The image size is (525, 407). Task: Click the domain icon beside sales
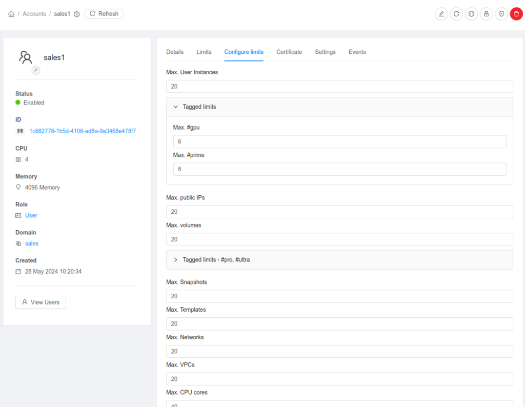[x=18, y=243]
